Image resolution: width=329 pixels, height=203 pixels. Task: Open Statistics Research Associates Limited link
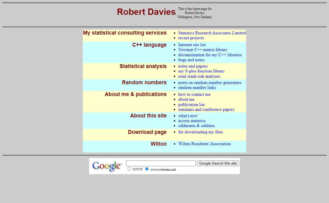click(x=212, y=33)
